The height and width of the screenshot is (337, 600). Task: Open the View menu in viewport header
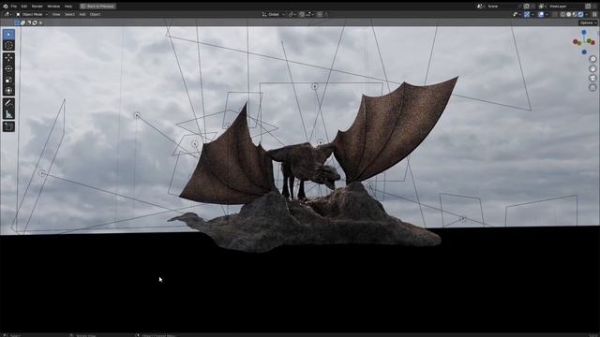click(56, 15)
